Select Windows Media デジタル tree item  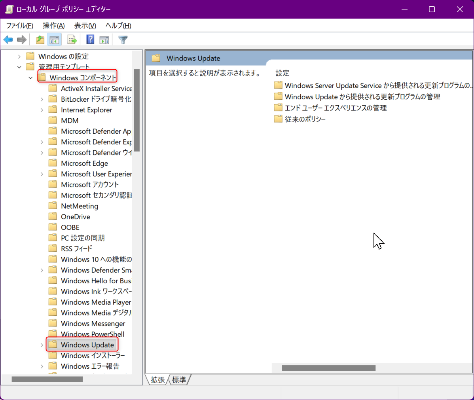(x=96, y=313)
